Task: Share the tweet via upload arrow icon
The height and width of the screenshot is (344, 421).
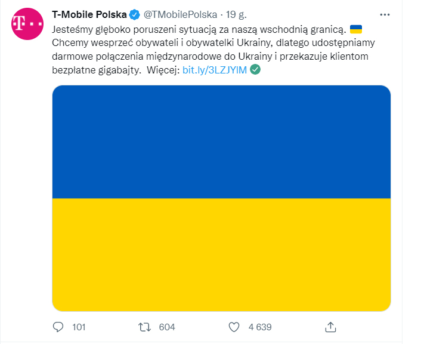Action: pyautogui.click(x=331, y=327)
